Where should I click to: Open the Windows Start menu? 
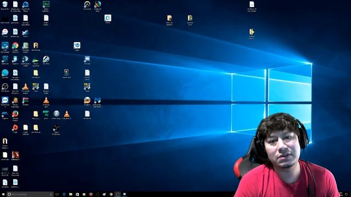[3, 194]
